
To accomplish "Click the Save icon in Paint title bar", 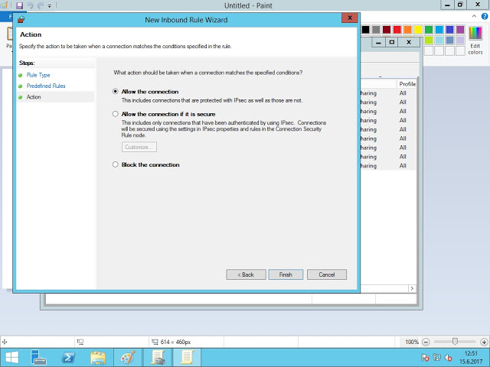I will click(x=20, y=5).
